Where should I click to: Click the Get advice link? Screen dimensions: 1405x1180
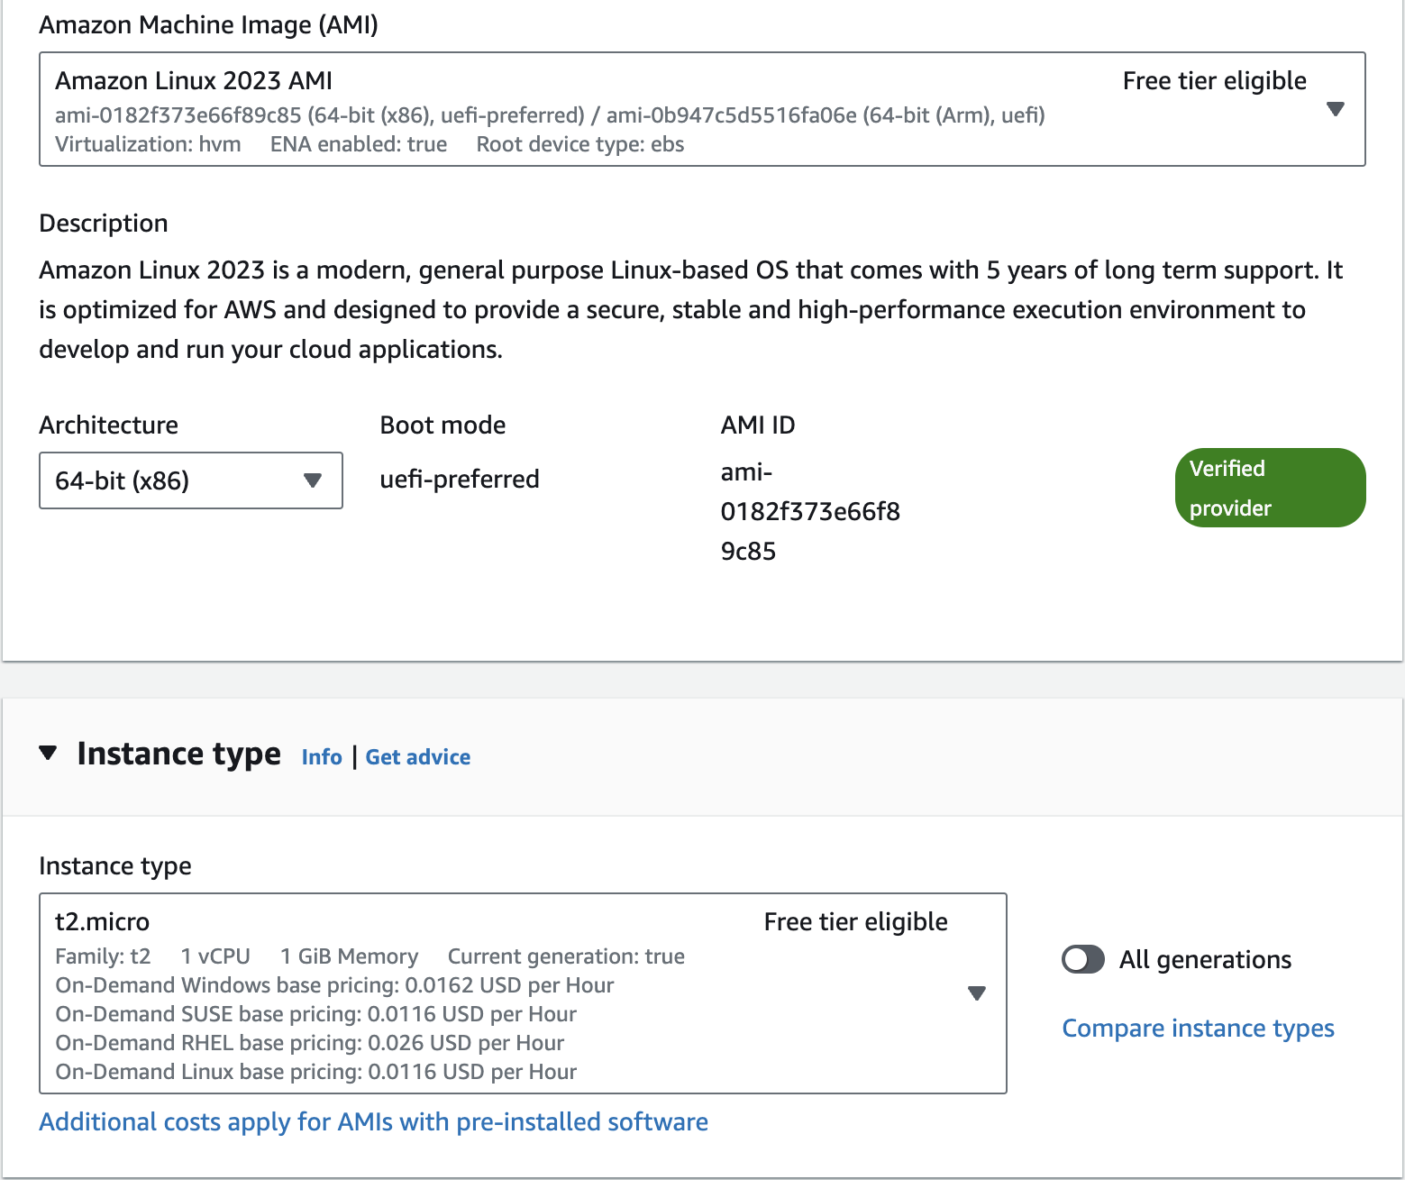pos(418,757)
